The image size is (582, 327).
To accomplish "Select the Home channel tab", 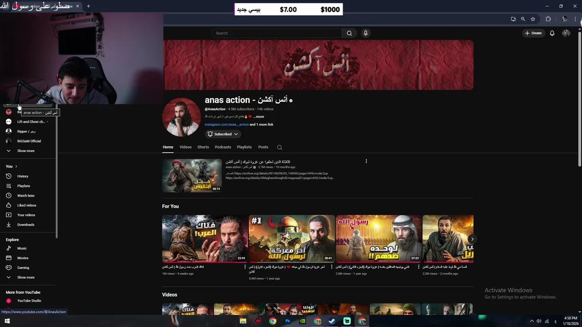I will coord(168,147).
